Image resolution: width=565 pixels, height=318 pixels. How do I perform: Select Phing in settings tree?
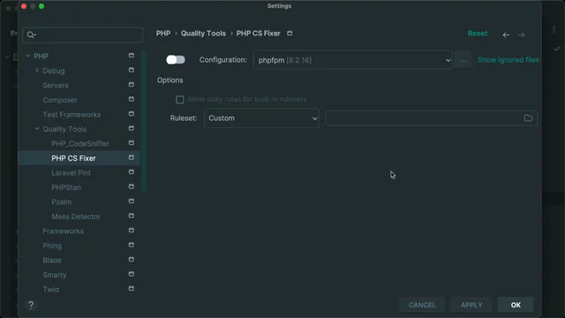pyautogui.click(x=52, y=246)
